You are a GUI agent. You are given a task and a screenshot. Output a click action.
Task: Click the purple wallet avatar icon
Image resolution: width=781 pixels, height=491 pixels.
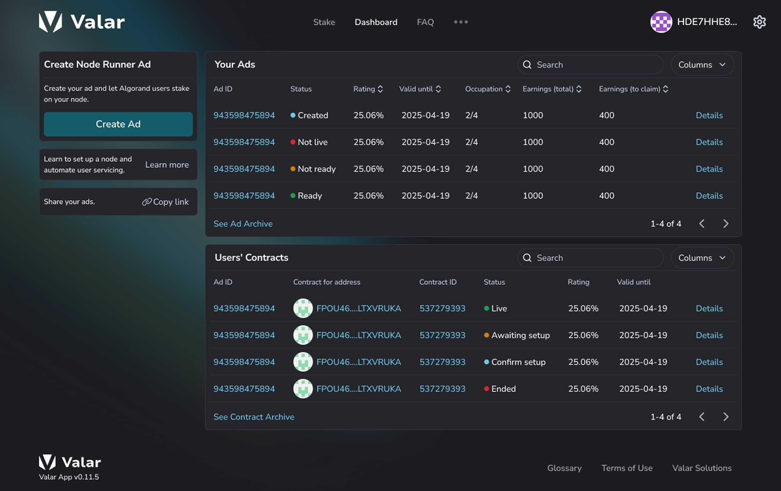(661, 22)
